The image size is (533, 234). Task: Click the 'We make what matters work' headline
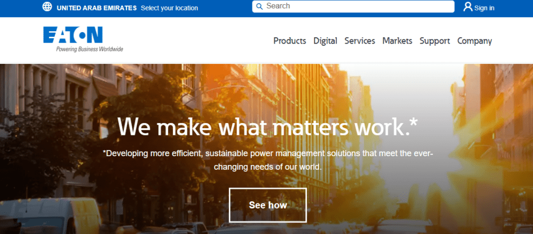[268, 126]
